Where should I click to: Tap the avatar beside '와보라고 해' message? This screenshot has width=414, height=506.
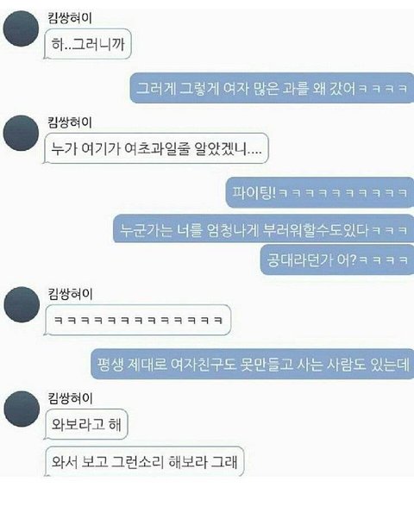point(22,409)
